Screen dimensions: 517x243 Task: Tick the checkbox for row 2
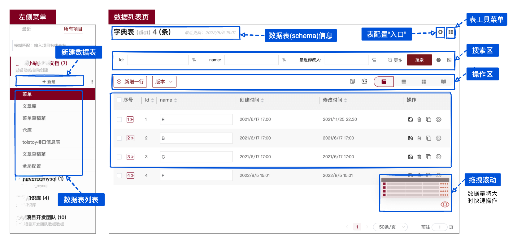click(119, 138)
